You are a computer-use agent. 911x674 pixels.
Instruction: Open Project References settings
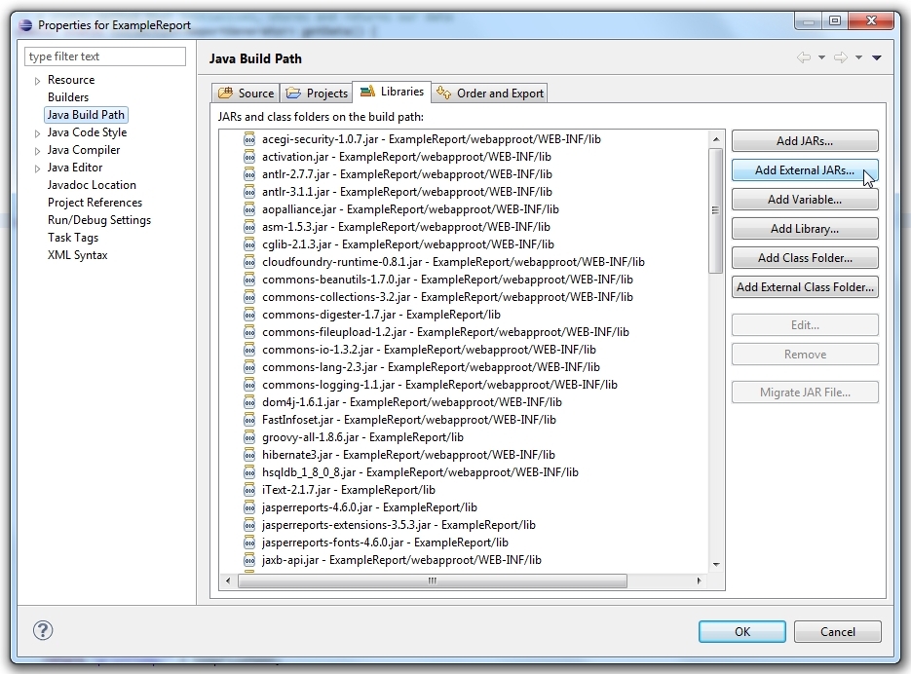(95, 203)
